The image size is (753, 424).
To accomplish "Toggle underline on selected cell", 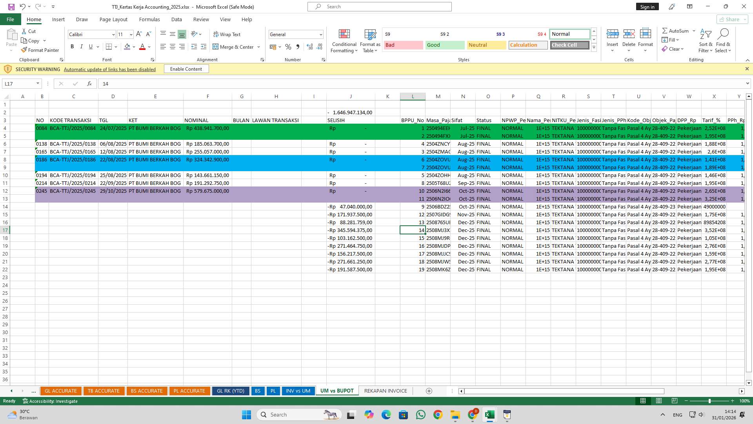I will 90,46.
